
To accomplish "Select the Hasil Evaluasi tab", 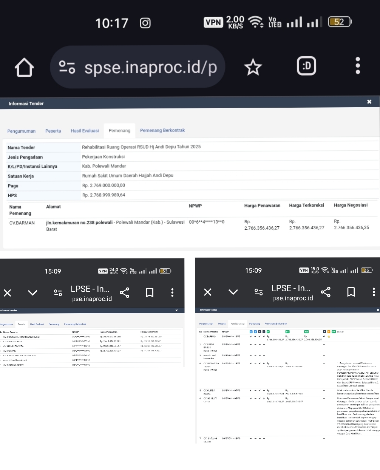I will [85, 131].
